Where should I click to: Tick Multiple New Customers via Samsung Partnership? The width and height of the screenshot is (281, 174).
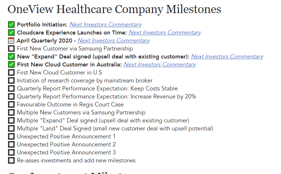11,113
